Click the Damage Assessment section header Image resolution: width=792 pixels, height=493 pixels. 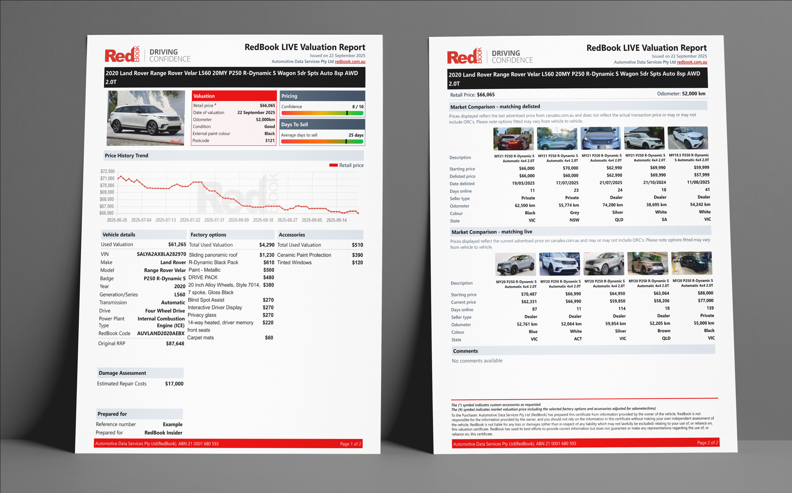[122, 373]
